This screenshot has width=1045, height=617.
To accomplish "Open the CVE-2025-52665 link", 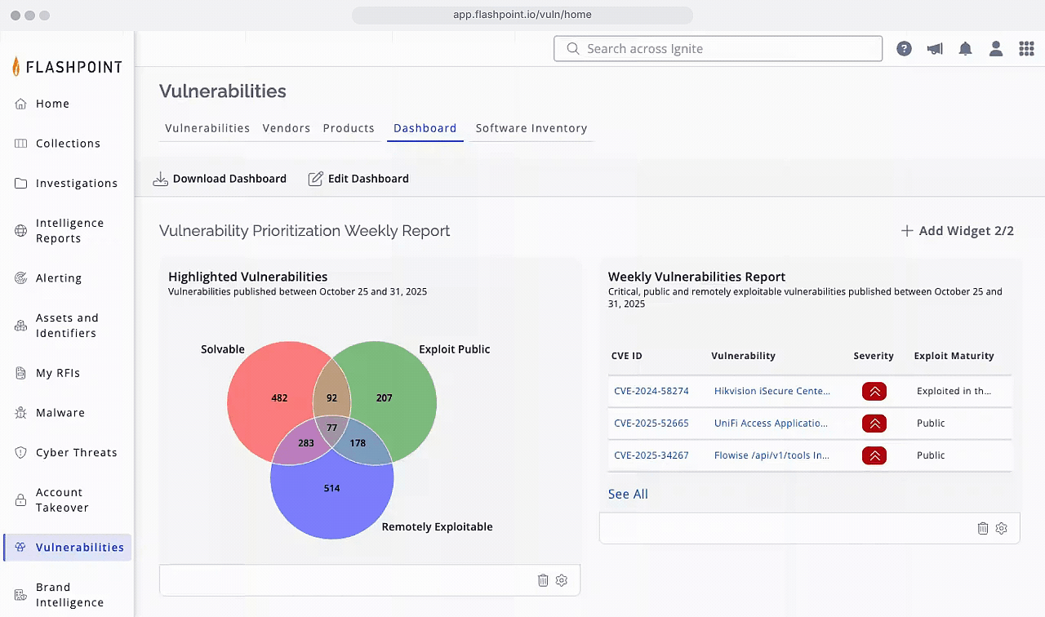I will [651, 423].
